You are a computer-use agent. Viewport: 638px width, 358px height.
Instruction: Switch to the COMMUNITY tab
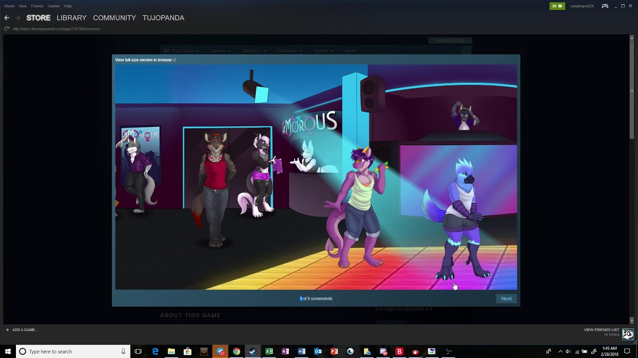pos(114,18)
